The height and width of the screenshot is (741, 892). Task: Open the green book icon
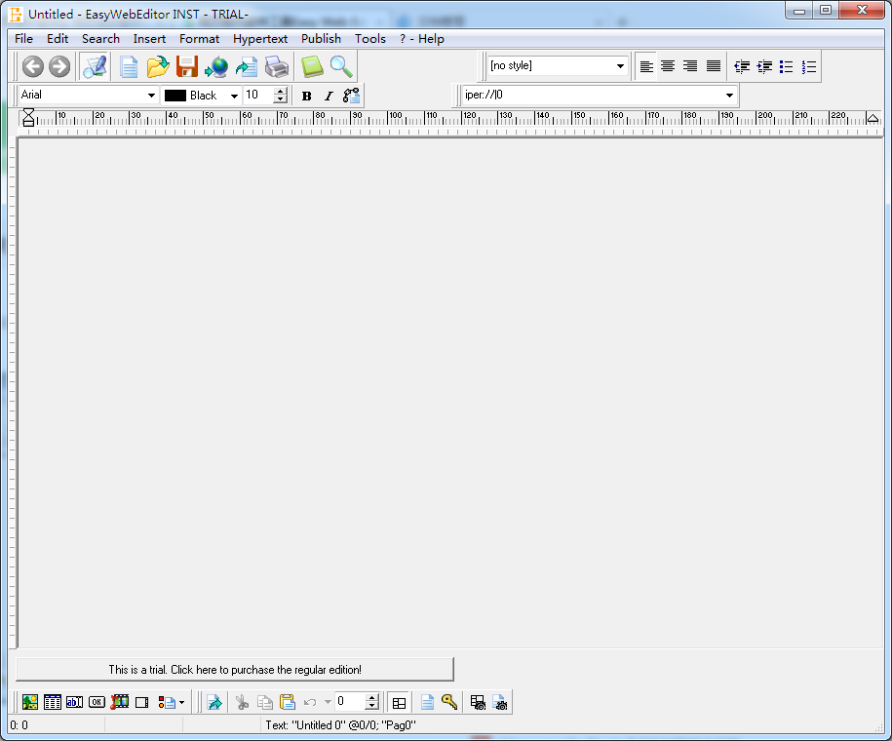coord(312,66)
